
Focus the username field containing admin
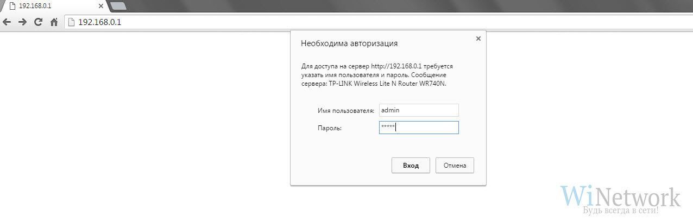coord(419,110)
